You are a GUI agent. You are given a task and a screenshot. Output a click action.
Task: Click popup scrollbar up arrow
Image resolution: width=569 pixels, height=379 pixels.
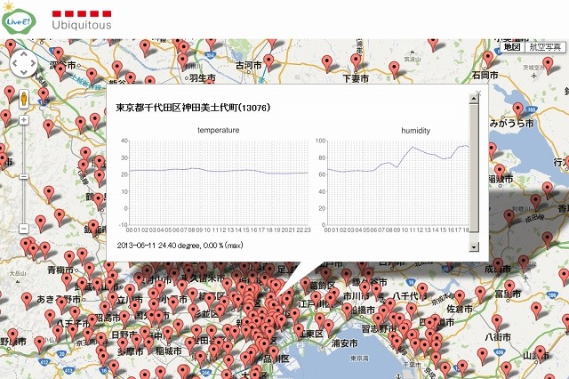click(474, 101)
